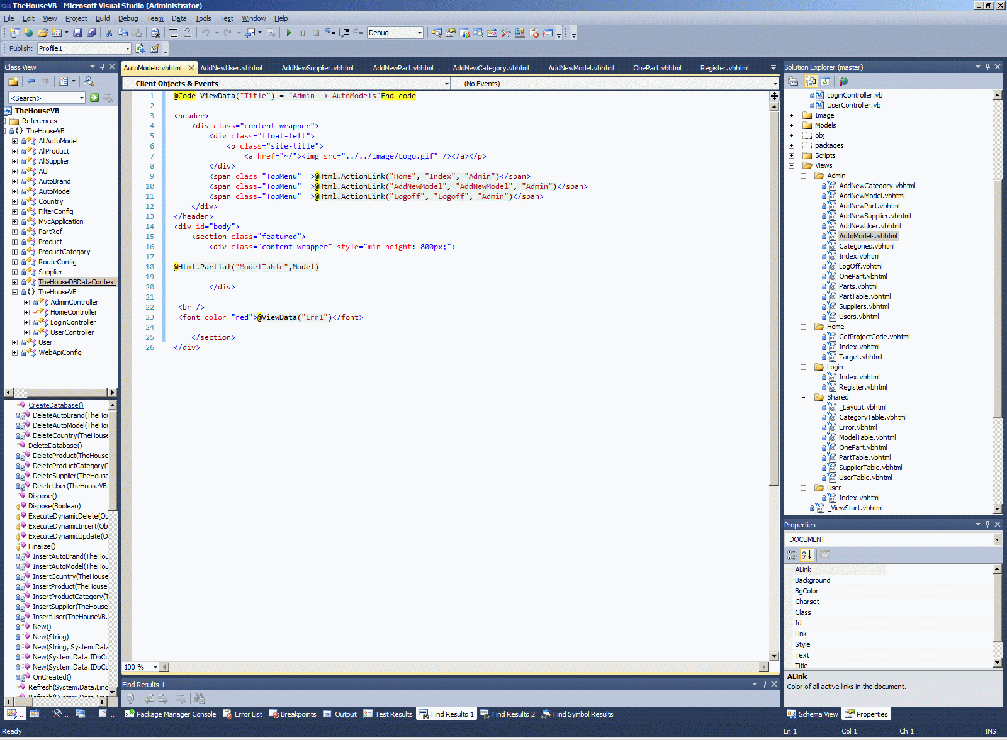Open the Debug configuration dropdown

(419, 33)
